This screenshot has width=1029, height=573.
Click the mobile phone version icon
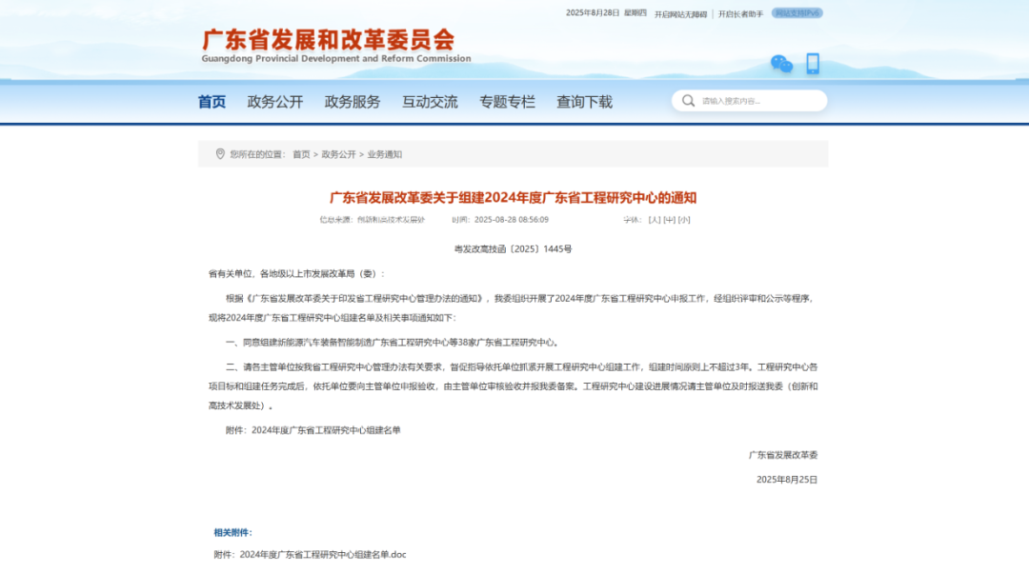pos(813,64)
